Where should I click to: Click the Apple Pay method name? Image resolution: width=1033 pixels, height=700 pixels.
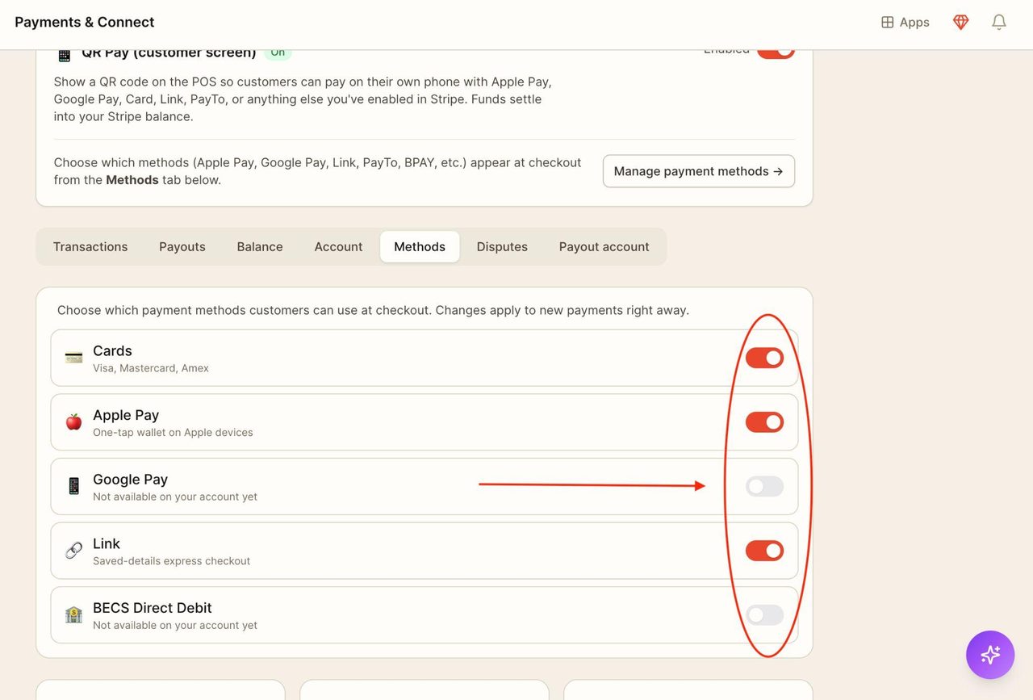pos(126,415)
